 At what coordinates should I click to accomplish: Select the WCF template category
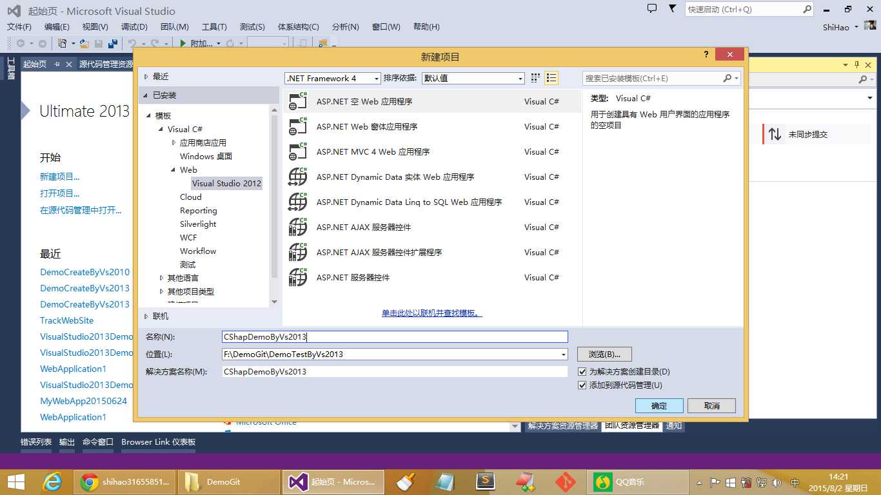(x=188, y=238)
